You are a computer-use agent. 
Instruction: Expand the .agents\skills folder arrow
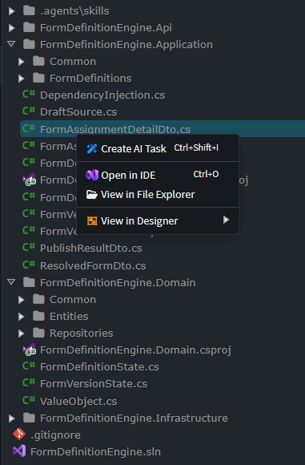tap(11, 11)
